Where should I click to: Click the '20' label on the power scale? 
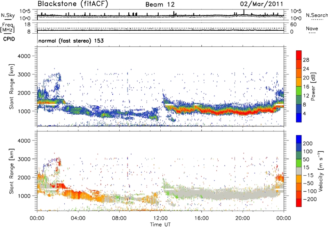[306, 78]
